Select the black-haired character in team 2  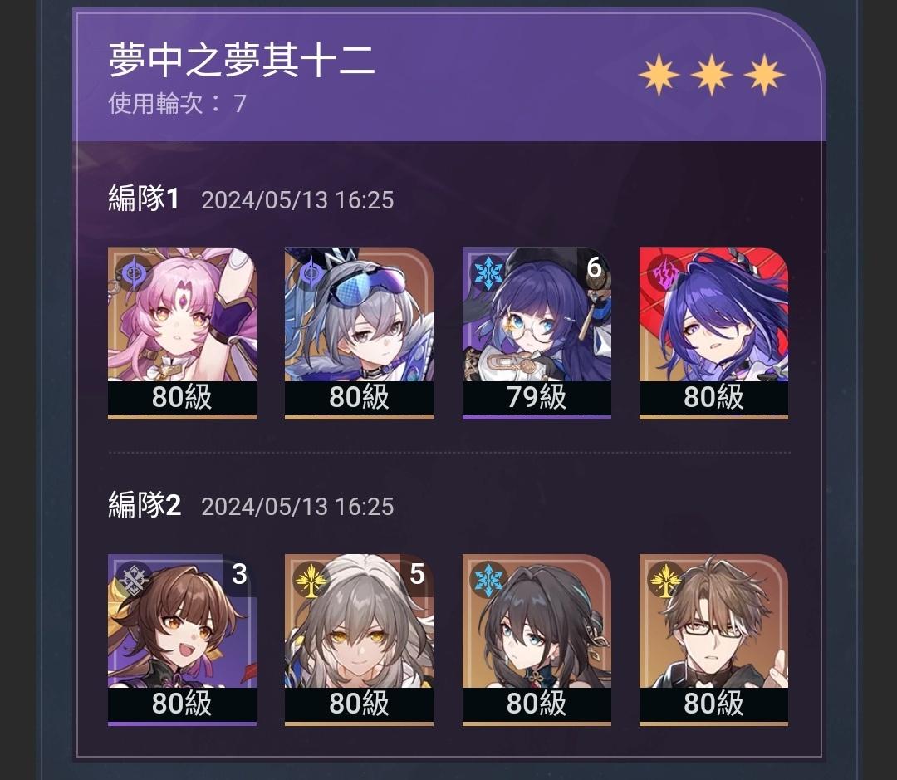click(537, 640)
